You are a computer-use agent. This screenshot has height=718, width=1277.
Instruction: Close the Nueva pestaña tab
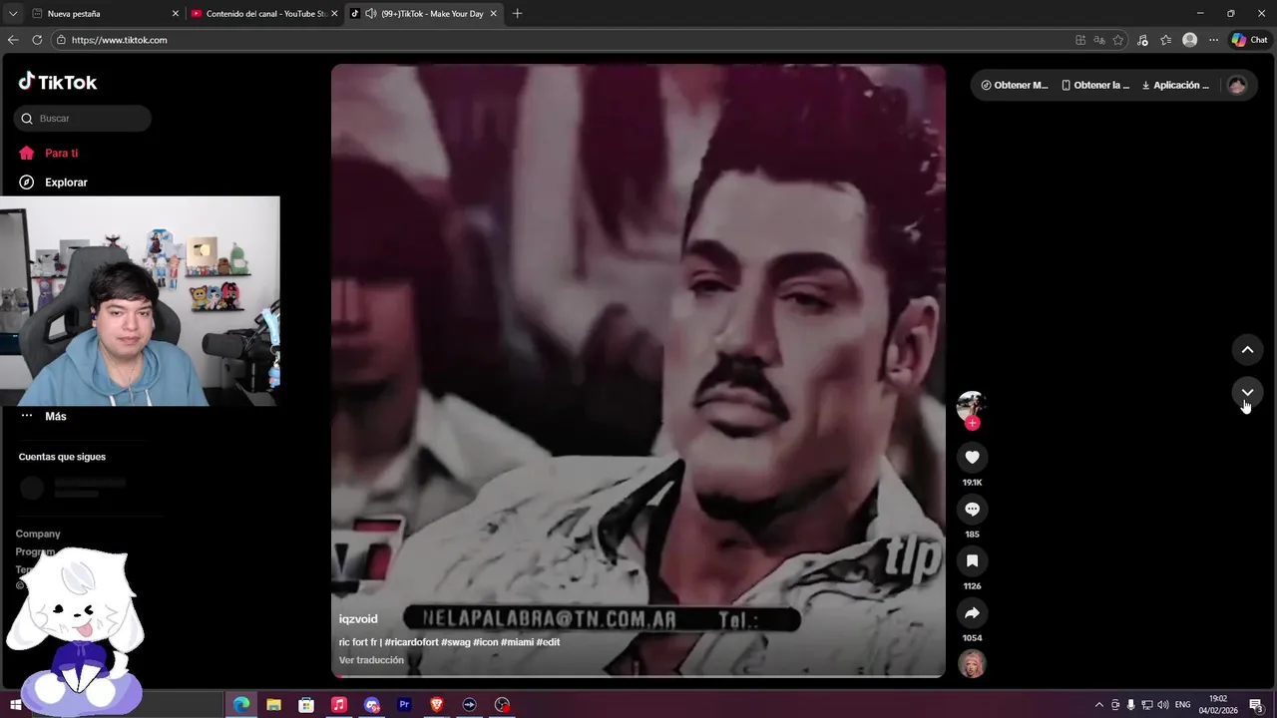click(x=176, y=14)
